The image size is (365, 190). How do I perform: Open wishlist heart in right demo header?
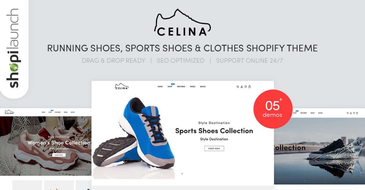tap(354, 113)
